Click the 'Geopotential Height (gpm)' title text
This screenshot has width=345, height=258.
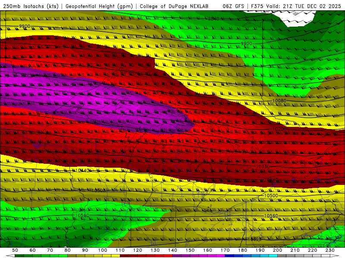pos(99,6)
